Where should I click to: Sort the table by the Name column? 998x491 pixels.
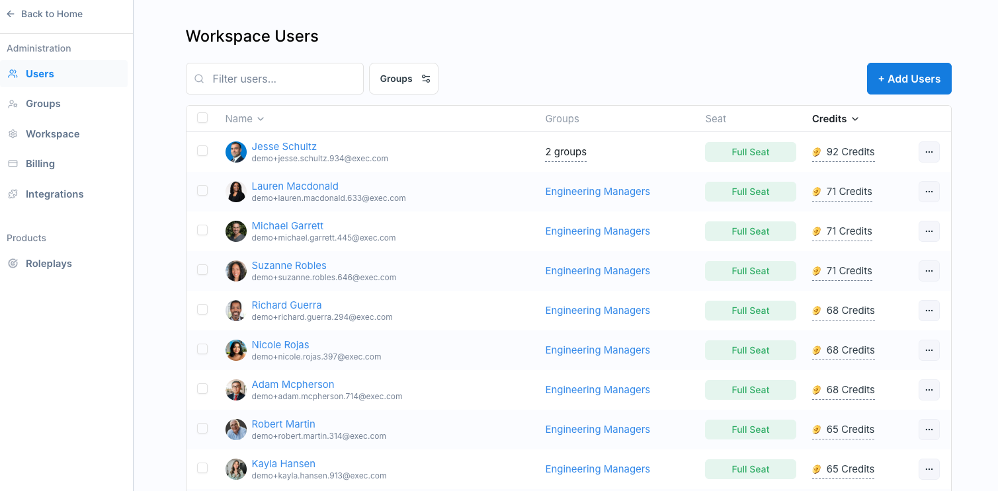[244, 119]
